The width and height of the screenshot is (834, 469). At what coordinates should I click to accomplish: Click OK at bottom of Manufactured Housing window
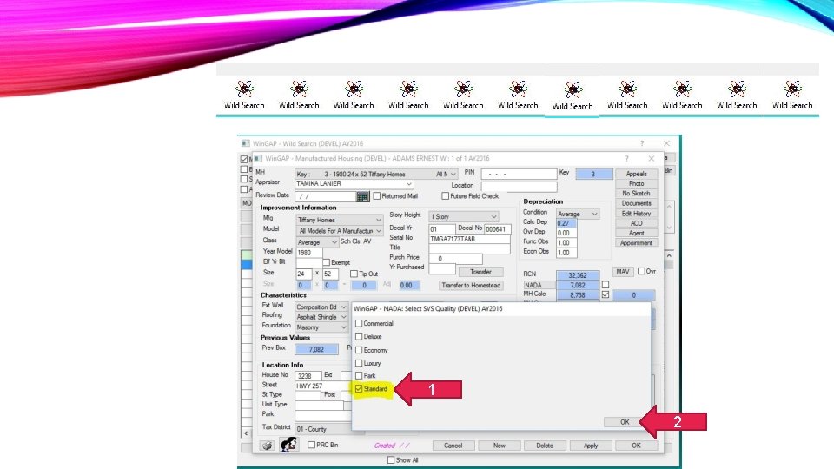[636, 446]
